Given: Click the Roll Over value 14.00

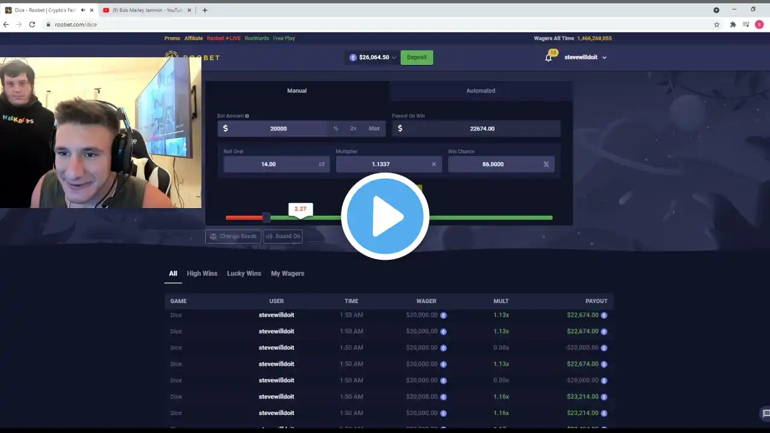Looking at the screenshot, I should pyautogui.click(x=268, y=164).
